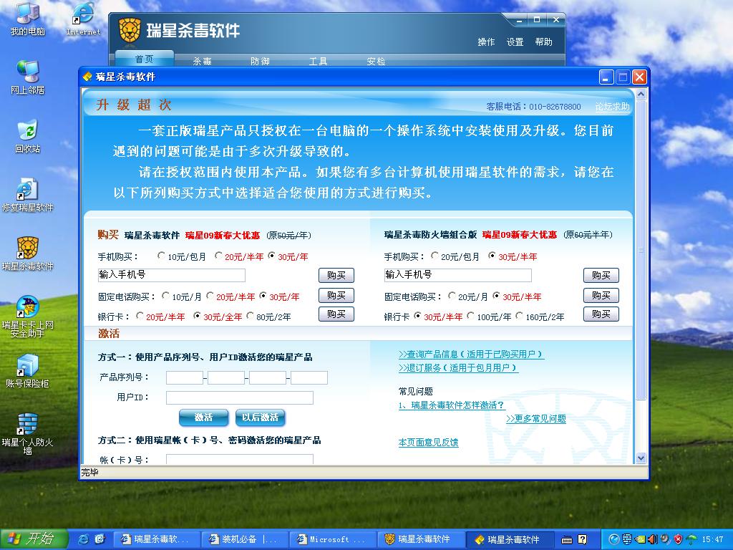Select bank card 30元/全年 antivirus option
Image resolution: width=733 pixels, height=550 pixels.
(x=197, y=316)
